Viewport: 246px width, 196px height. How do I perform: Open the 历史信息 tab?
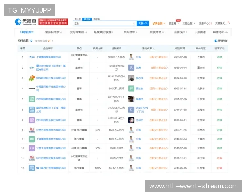[157, 32]
